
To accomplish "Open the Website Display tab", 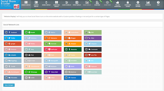I will (26, 5).
